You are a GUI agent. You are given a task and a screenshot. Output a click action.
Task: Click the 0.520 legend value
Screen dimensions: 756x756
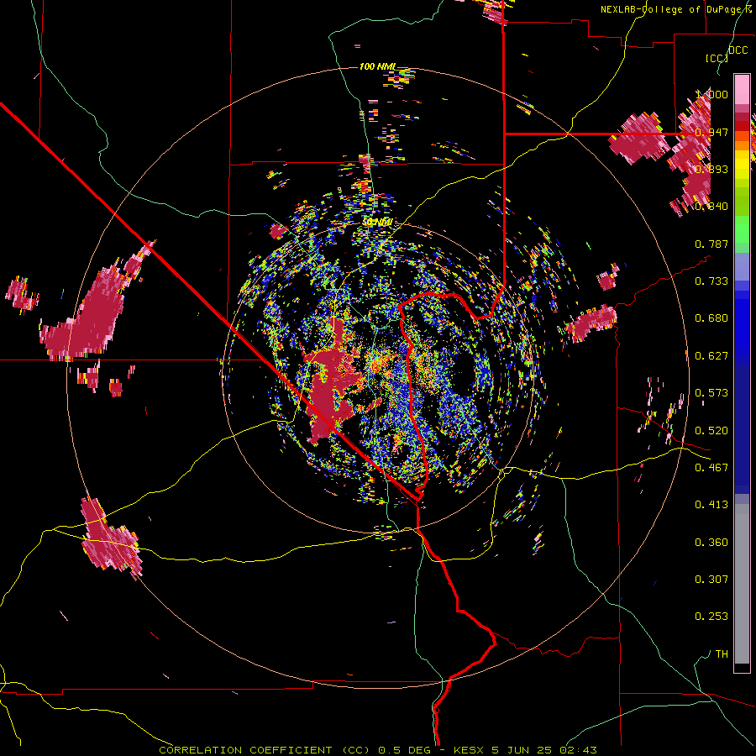[711, 430]
